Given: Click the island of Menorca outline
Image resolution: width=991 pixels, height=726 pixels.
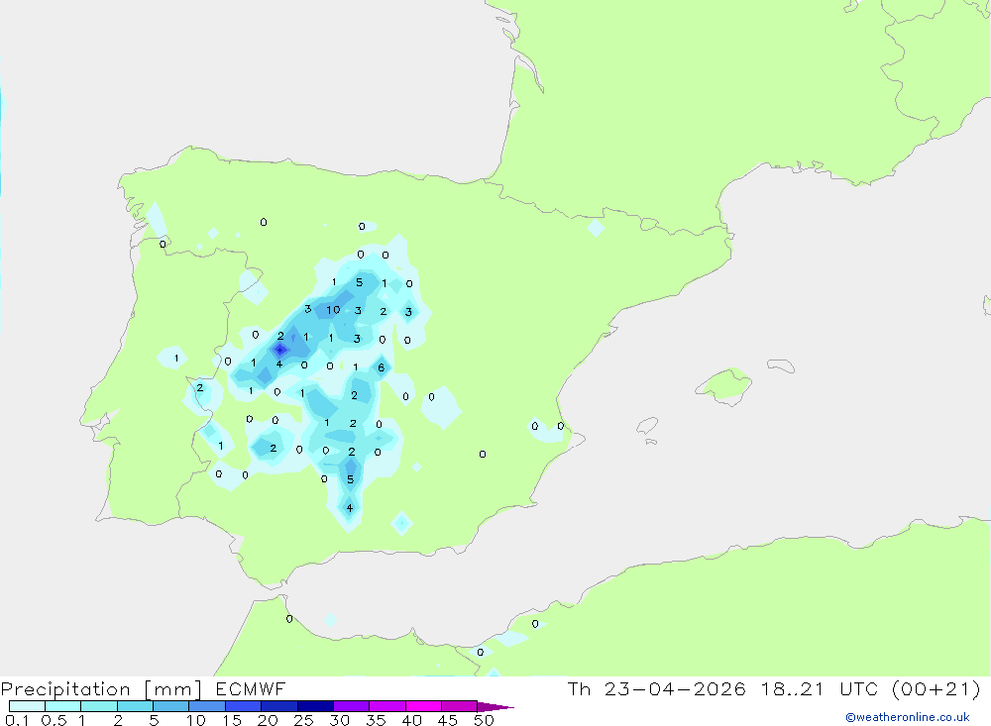Looking at the screenshot, I should click(781, 365).
